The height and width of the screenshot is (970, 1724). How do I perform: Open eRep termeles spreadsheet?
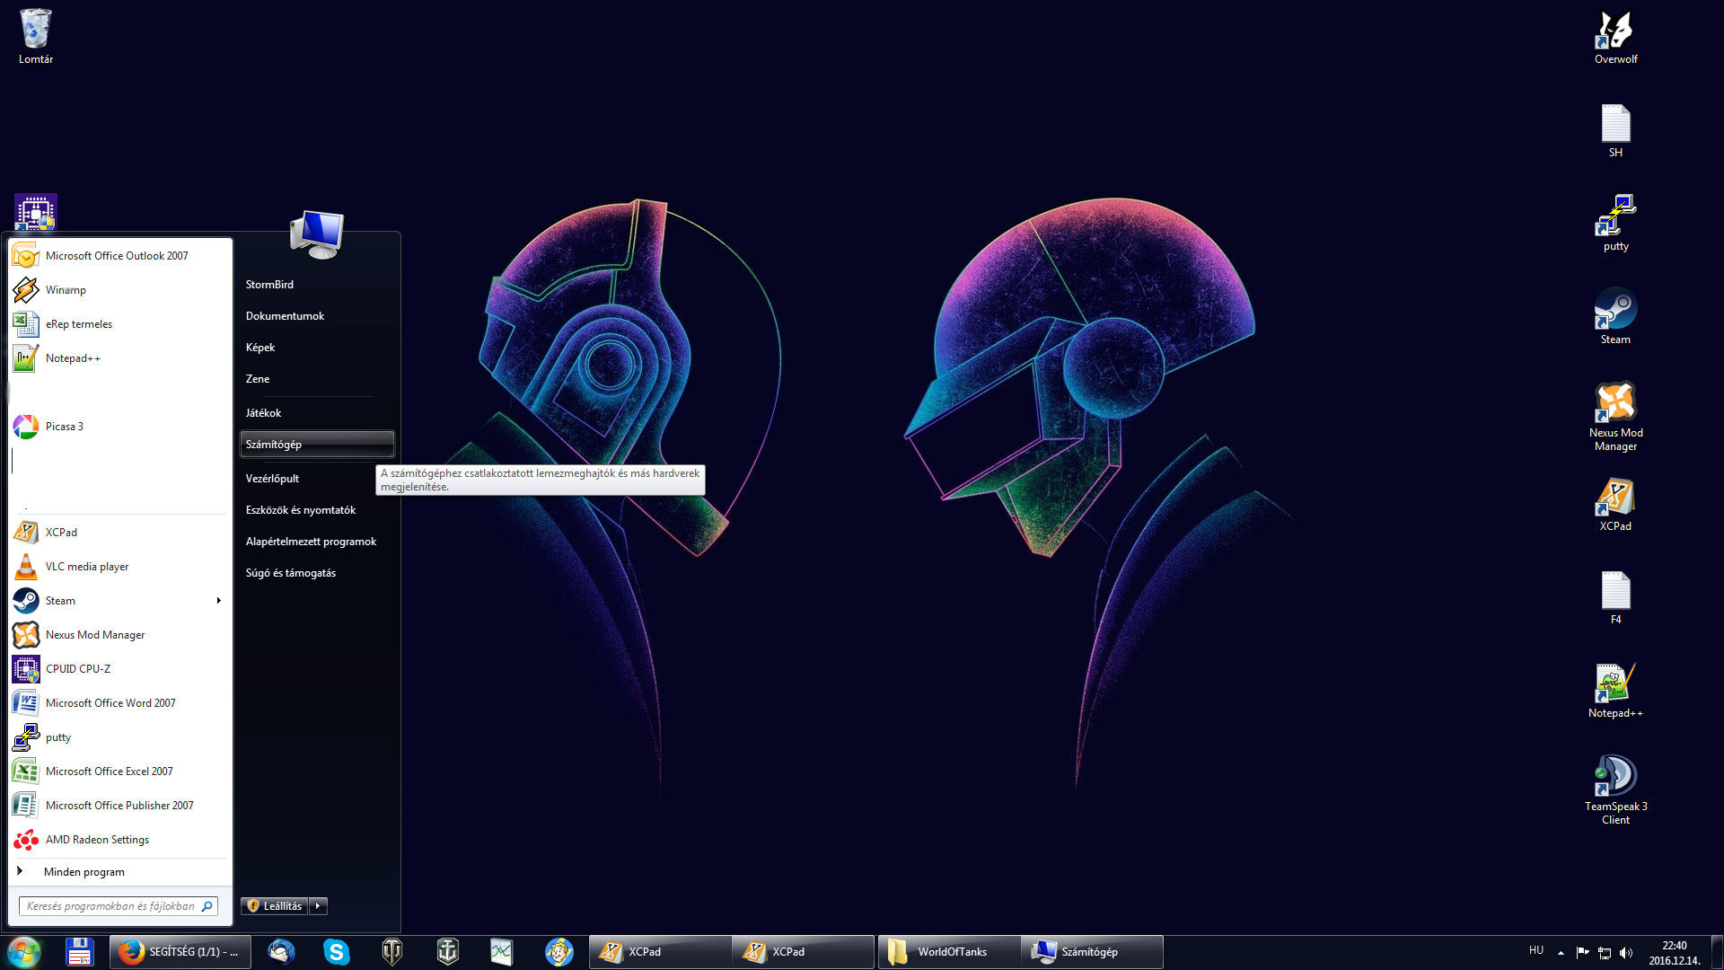(120, 324)
